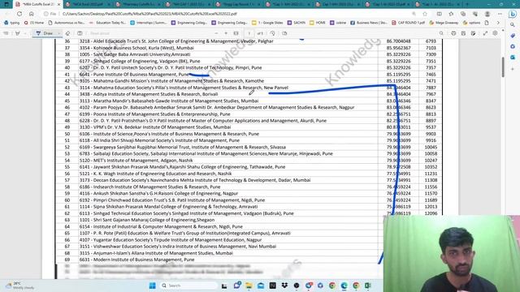Zoom out using the minus button
Screen dimensions: 520x292
216,33
